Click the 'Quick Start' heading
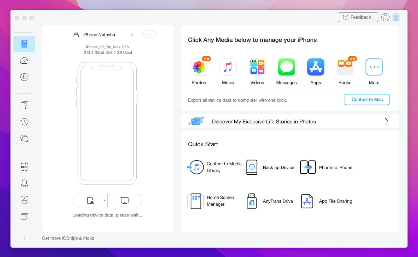Viewport: 418px width, 257px height. [x=203, y=144]
